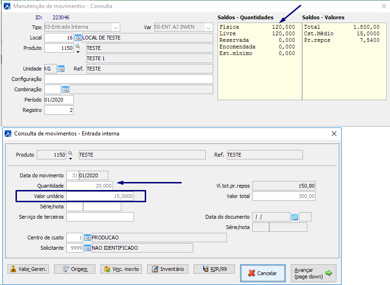Expand the Tipo dropdown showing 03-Entrada Interna
The image size is (390, 285).
click(x=116, y=27)
